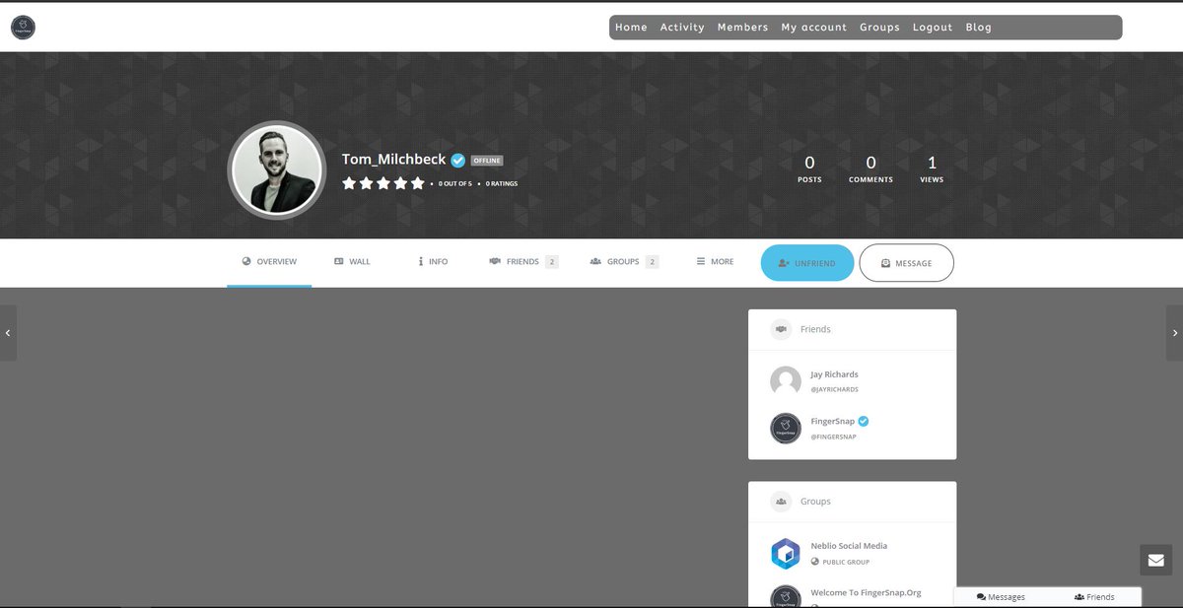This screenshot has height=608, width=1183.
Task: Click Tom_Milchbeck's profile photo
Action: coord(276,169)
